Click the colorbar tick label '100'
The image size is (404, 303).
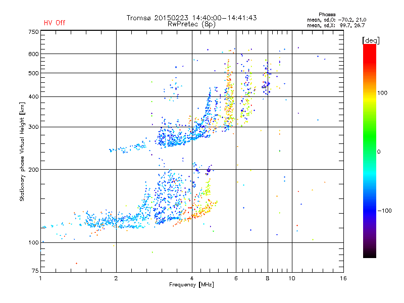pyautogui.click(x=382, y=93)
